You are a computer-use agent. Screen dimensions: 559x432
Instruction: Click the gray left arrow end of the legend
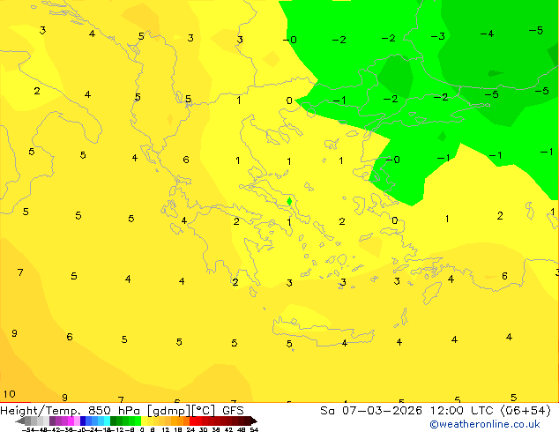click(x=20, y=421)
